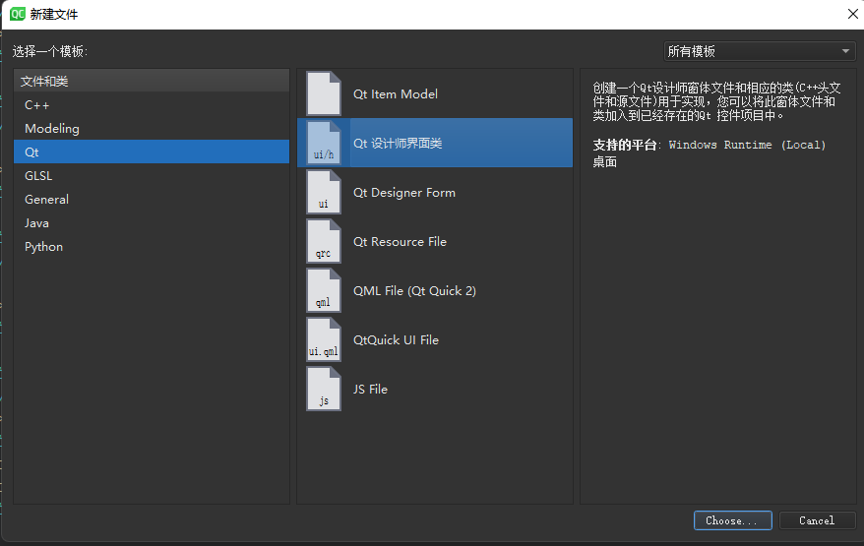Click the Cancel button
Image resolution: width=864 pixels, height=546 pixels.
click(817, 520)
